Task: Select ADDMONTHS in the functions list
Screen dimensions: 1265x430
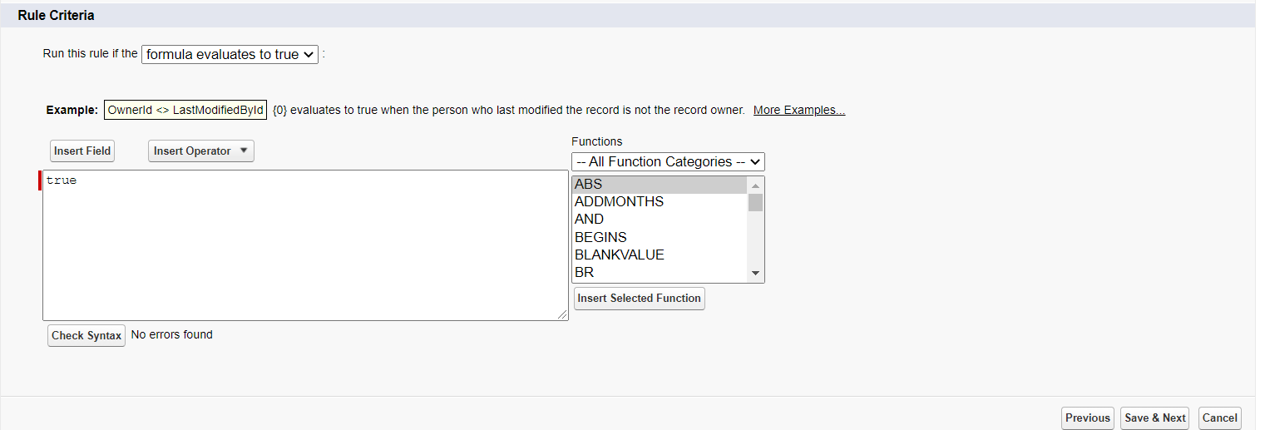Action: pos(660,202)
